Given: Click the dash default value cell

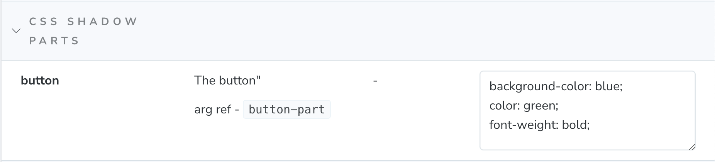Looking at the screenshot, I should coord(375,81).
